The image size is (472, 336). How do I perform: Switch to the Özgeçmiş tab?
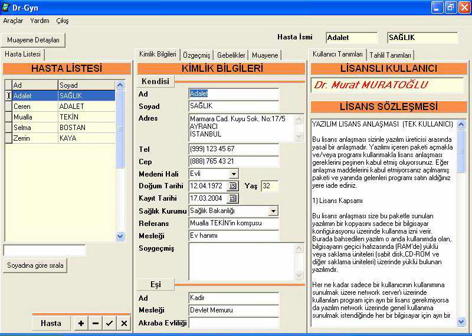coord(196,55)
